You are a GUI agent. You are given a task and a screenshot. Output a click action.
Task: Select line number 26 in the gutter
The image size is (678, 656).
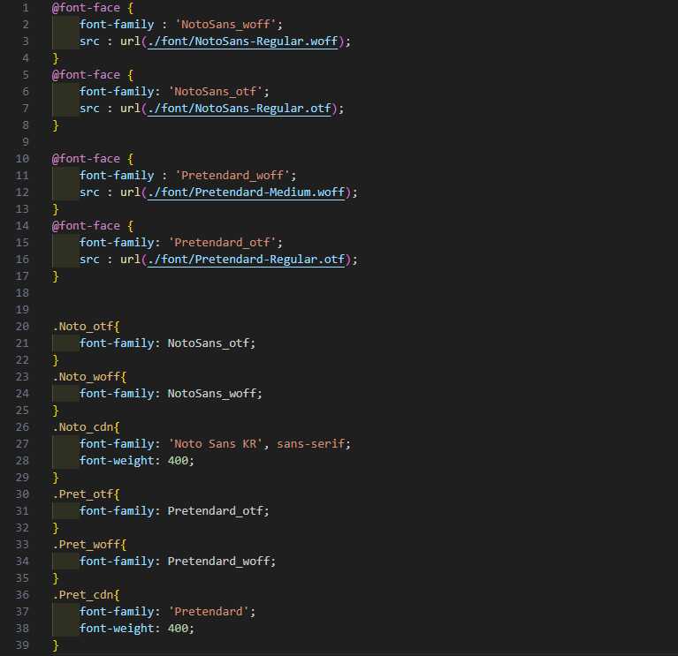pos(22,427)
